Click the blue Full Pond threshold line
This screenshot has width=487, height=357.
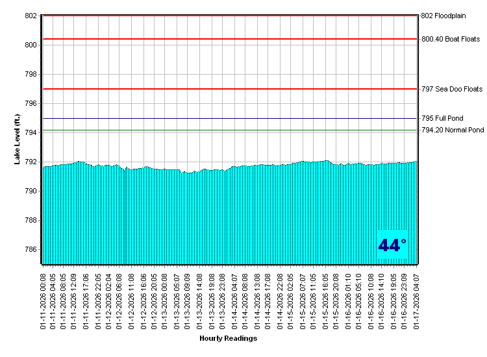[227, 119]
